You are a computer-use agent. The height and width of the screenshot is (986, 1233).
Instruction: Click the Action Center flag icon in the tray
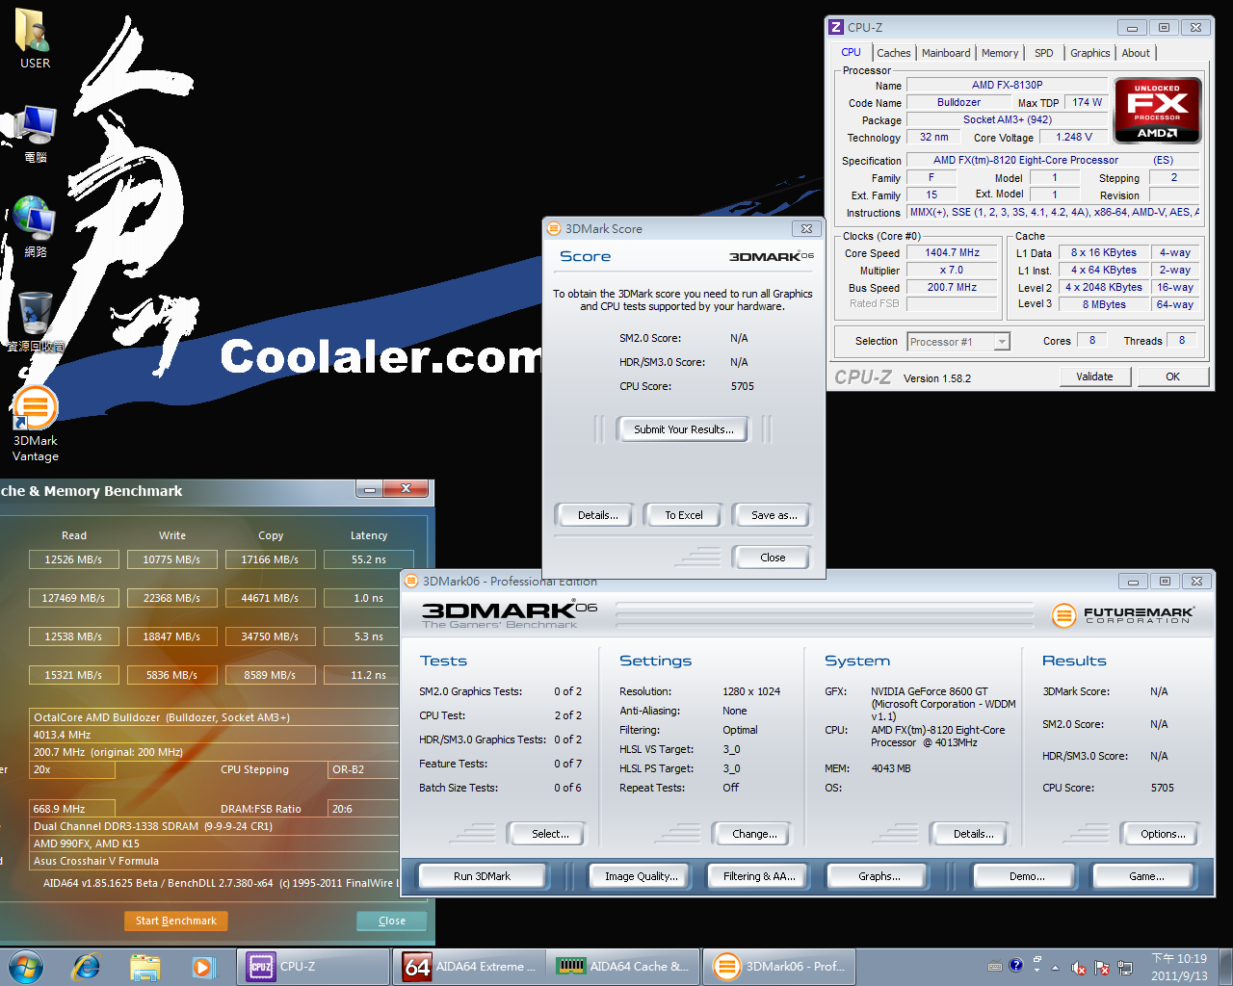pyautogui.click(x=1100, y=967)
